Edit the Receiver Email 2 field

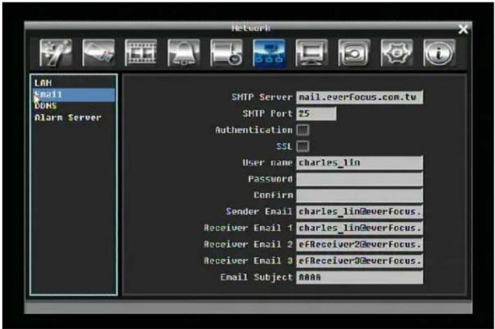359,245
